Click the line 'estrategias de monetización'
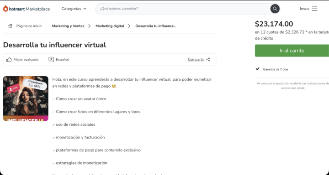 [80, 163]
